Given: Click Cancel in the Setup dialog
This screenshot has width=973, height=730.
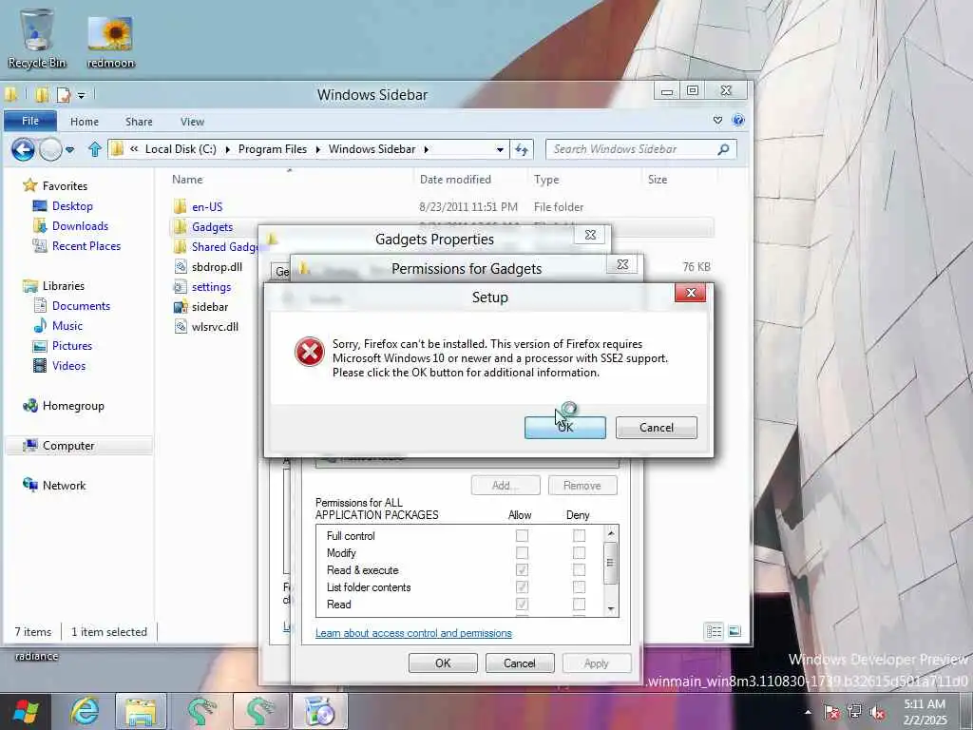Looking at the screenshot, I should click(x=656, y=427).
